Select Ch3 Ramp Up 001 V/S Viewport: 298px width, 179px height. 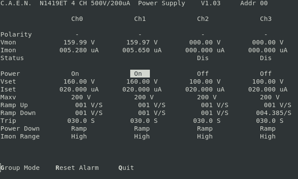pyautogui.click(x=277, y=105)
